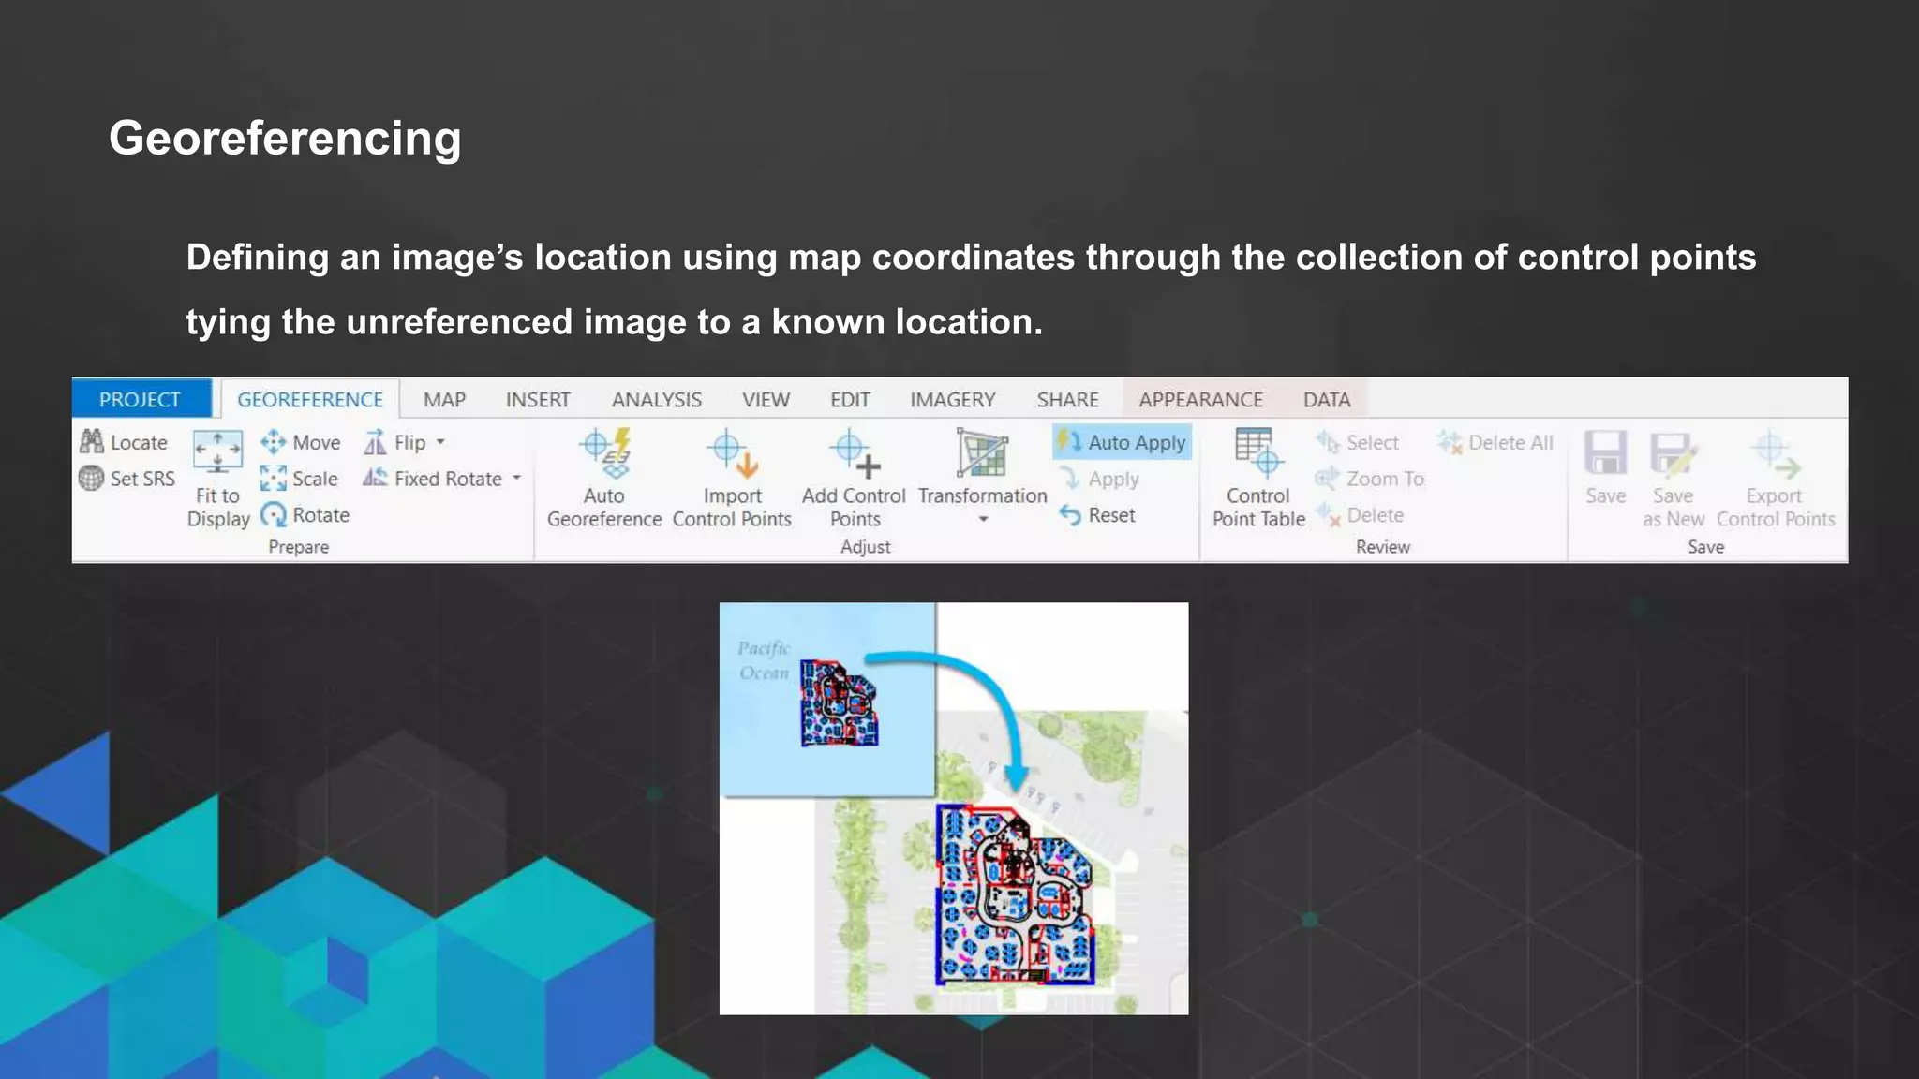
Task: Switch to the VIEW tab
Action: pos(766,400)
